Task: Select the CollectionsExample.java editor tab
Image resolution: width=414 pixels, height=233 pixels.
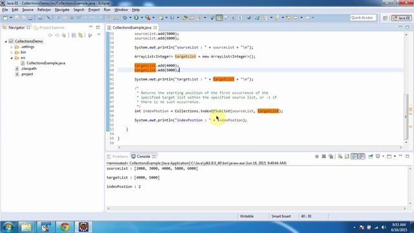Action: tap(132, 27)
